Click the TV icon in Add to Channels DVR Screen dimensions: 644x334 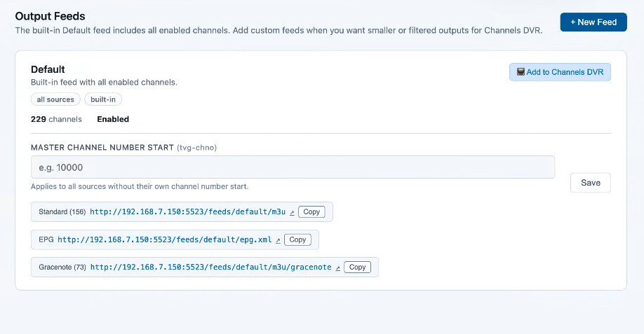point(521,72)
